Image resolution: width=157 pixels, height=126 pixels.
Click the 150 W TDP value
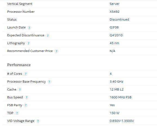pyautogui.click(x=115, y=113)
